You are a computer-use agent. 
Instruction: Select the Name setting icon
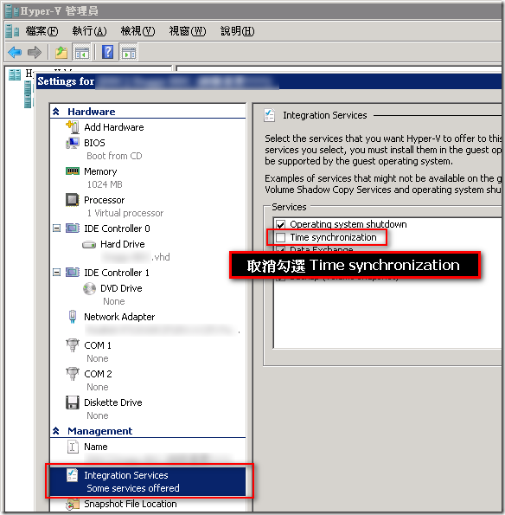(73, 447)
